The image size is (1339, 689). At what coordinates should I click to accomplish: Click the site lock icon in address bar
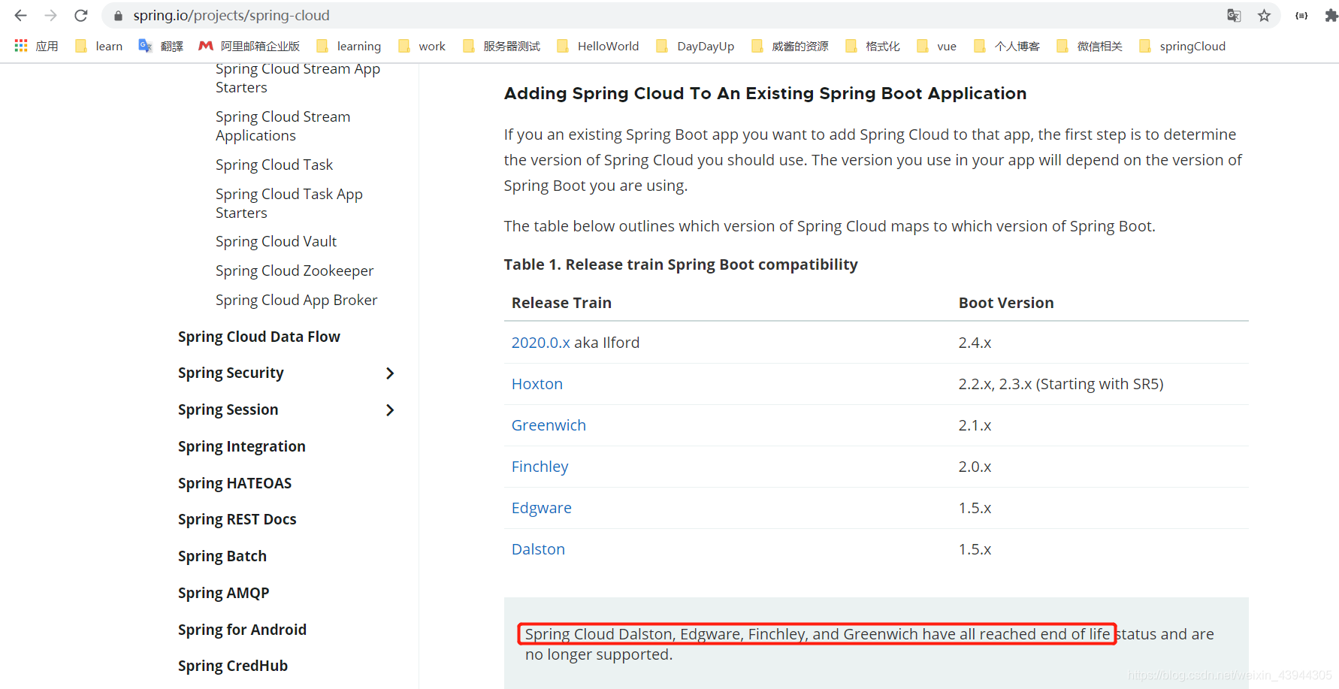point(118,16)
